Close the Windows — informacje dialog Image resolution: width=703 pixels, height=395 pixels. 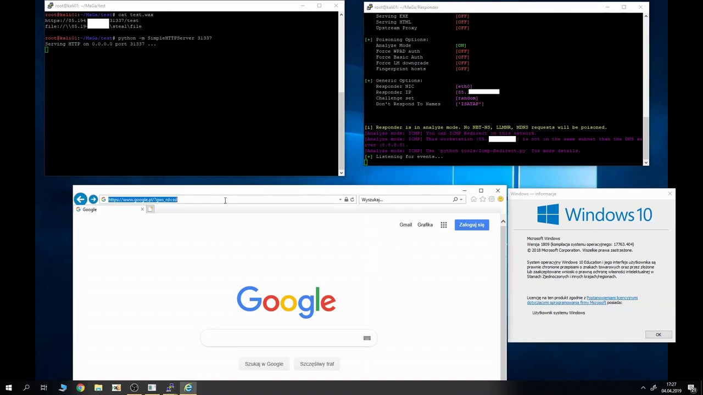669,194
